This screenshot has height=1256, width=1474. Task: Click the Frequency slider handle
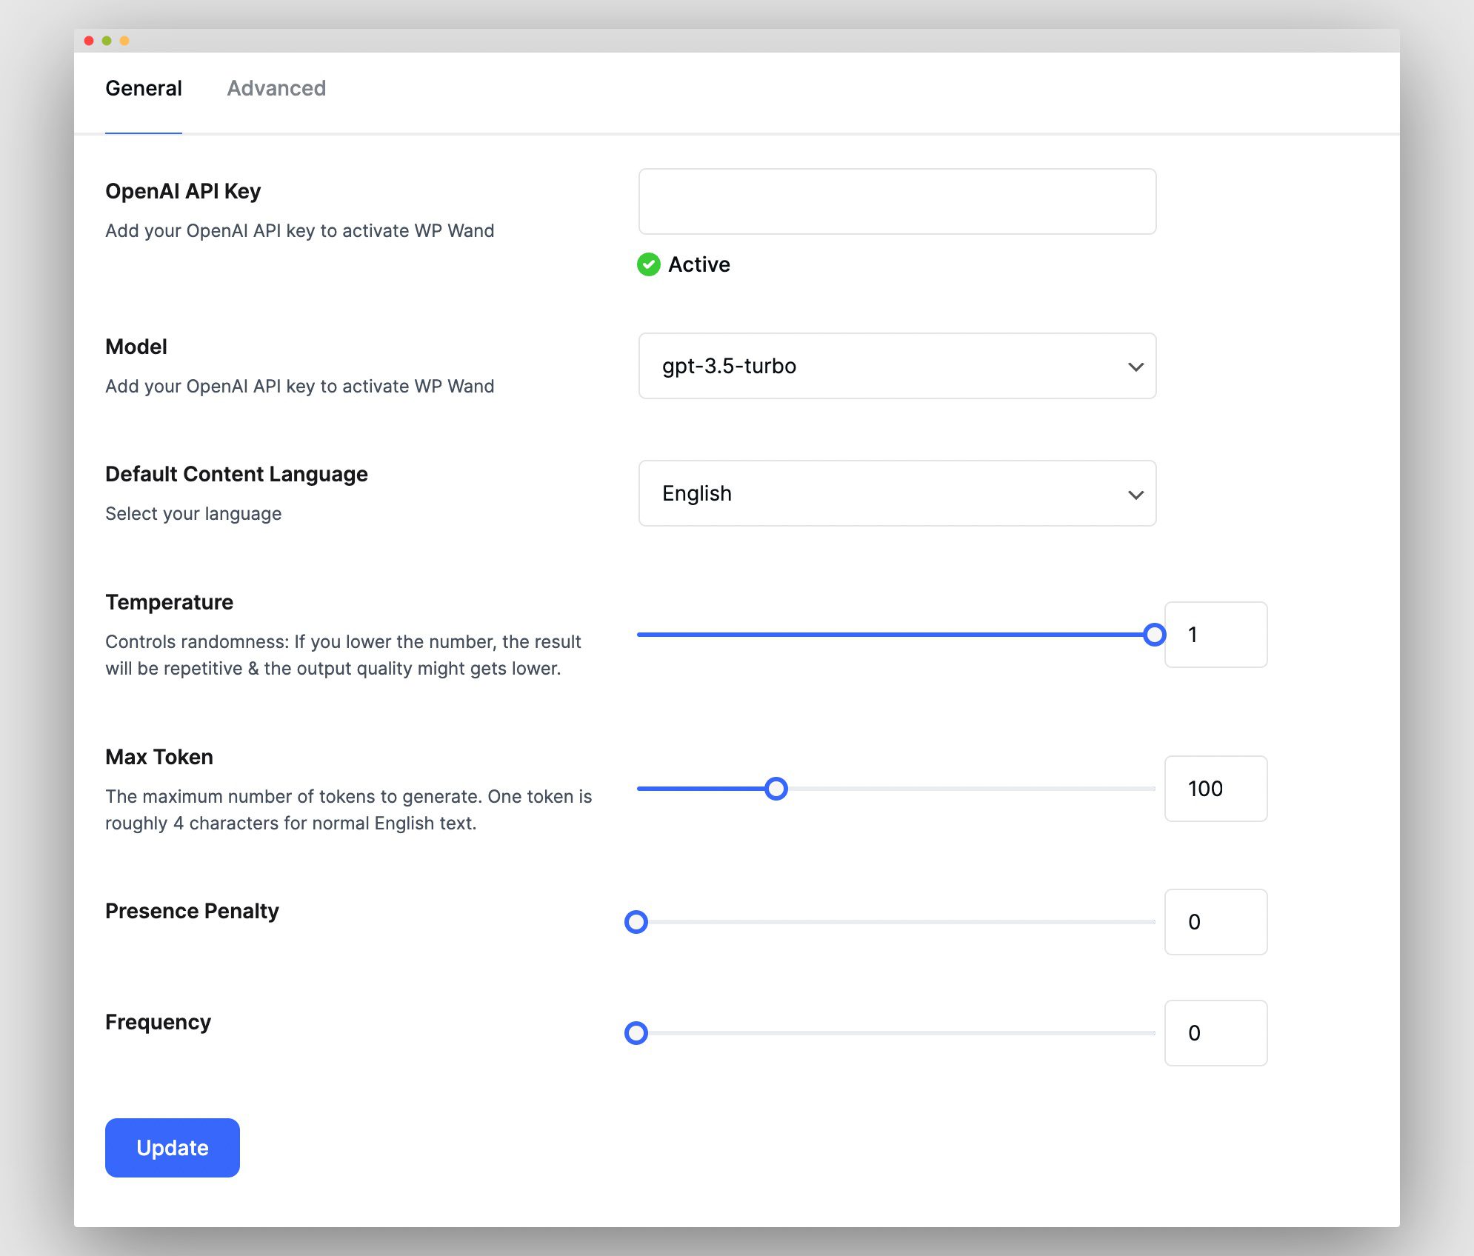click(x=636, y=1033)
